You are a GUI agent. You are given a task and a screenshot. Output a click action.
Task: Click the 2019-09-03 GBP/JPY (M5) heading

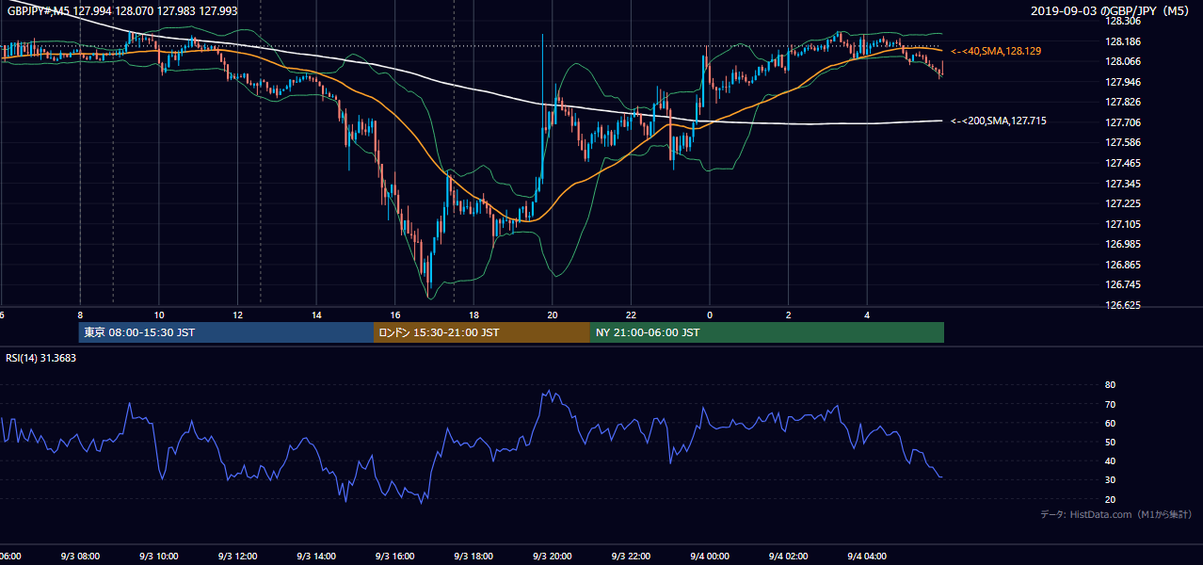point(1112,10)
